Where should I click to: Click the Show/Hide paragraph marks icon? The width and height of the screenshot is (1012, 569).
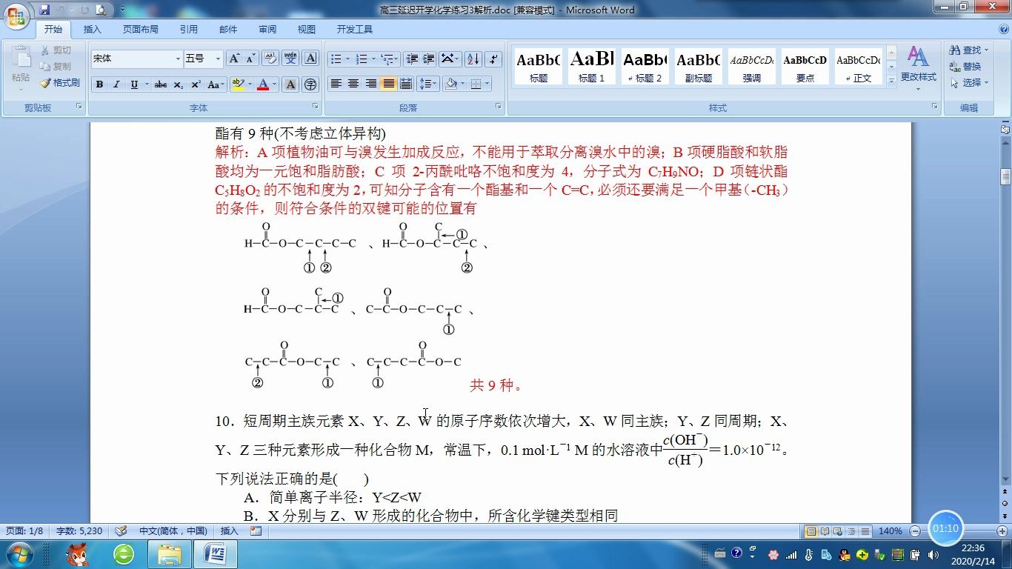[493, 59]
